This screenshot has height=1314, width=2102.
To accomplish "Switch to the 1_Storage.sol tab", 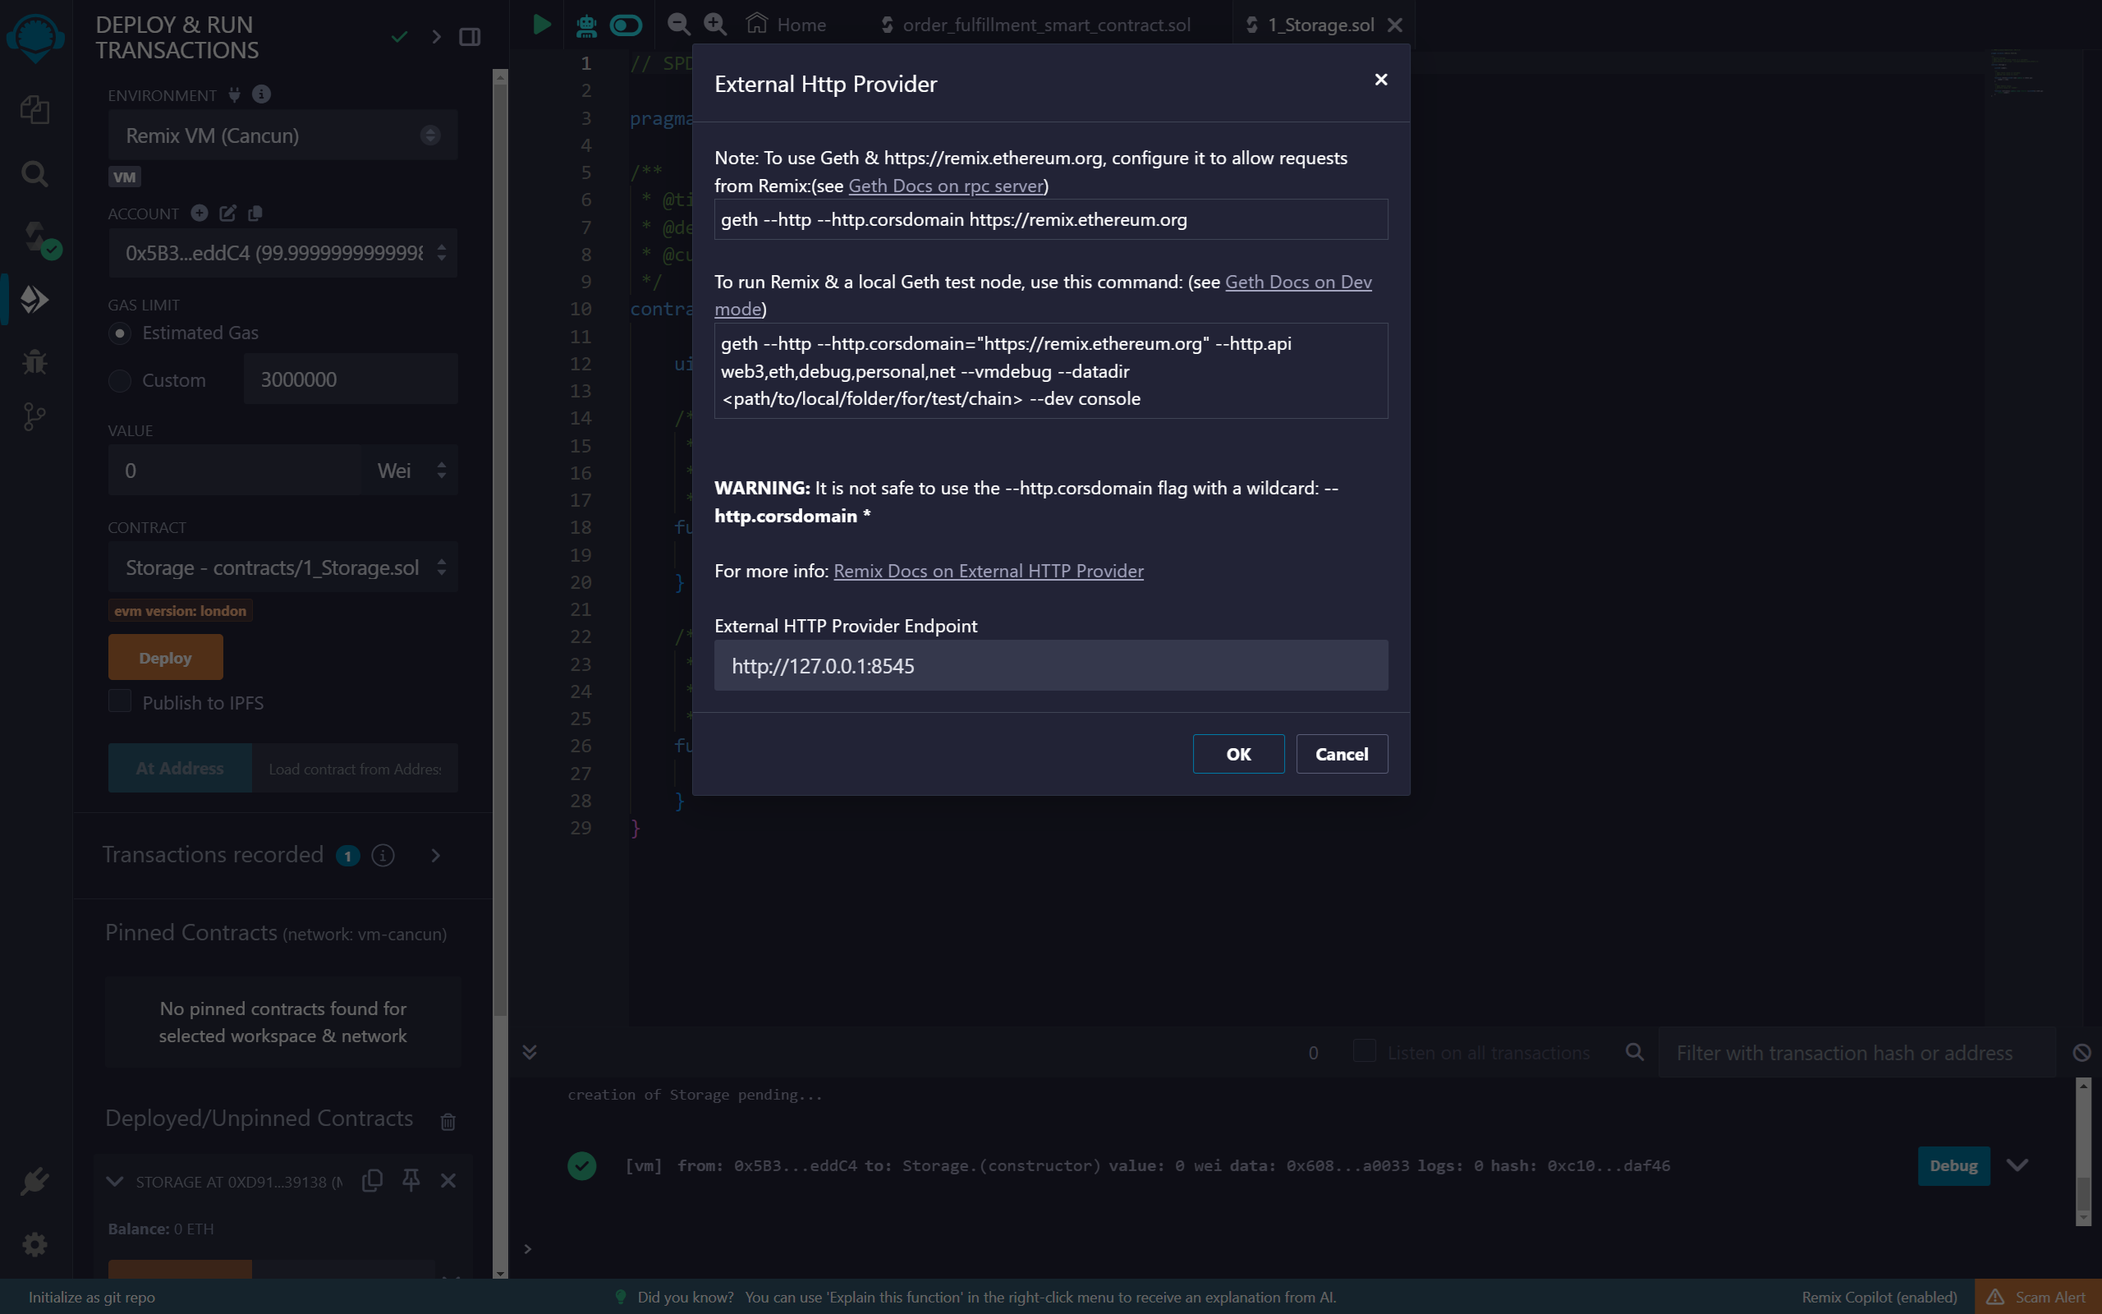I will (x=1309, y=25).
